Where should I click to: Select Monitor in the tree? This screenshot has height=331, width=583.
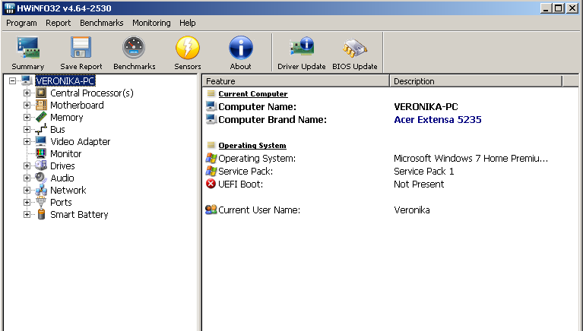coord(65,154)
